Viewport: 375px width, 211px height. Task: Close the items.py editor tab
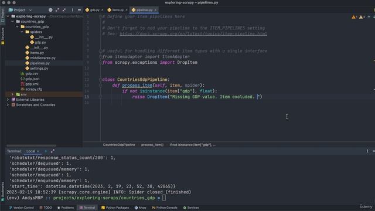click(x=127, y=10)
